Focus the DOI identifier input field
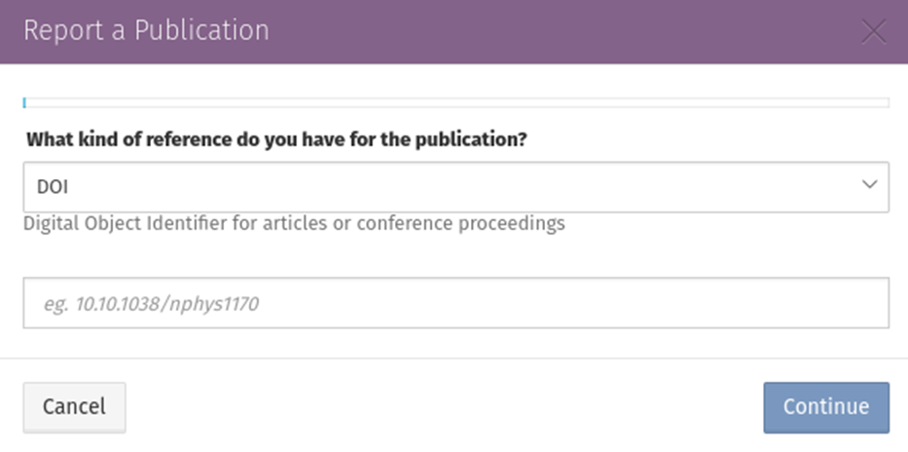908x452 pixels. pos(455,303)
